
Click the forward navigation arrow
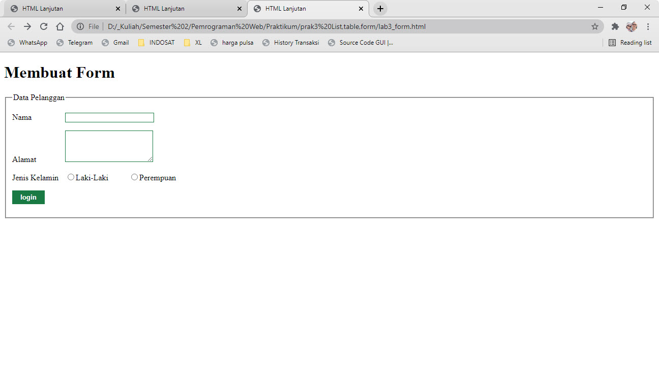point(26,26)
